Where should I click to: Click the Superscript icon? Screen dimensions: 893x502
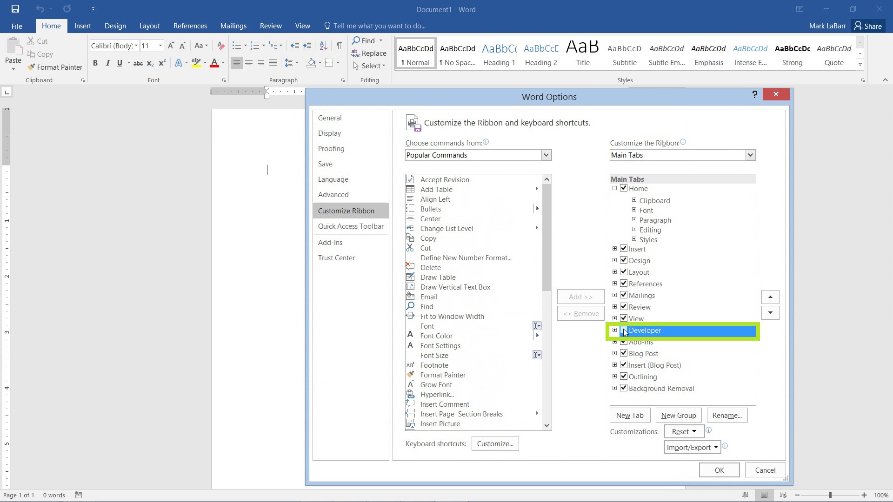[x=162, y=63]
